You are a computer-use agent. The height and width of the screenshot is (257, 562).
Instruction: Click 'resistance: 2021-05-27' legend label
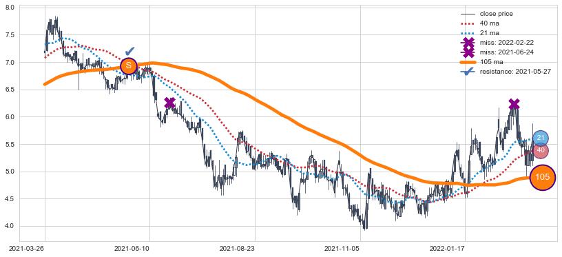pos(515,72)
